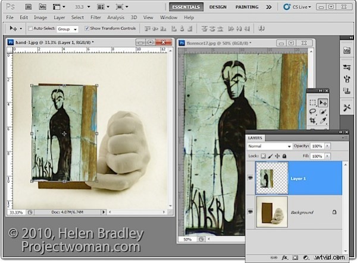Hide Layer 1 using its eye icon

pos(250,178)
